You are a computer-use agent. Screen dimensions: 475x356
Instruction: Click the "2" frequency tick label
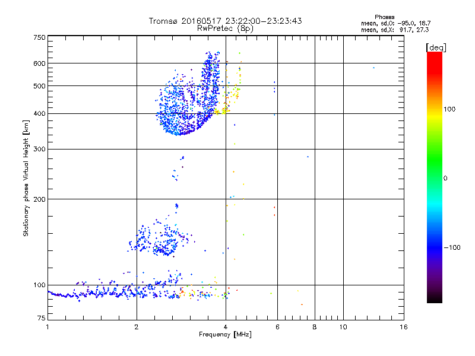click(137, 327)
